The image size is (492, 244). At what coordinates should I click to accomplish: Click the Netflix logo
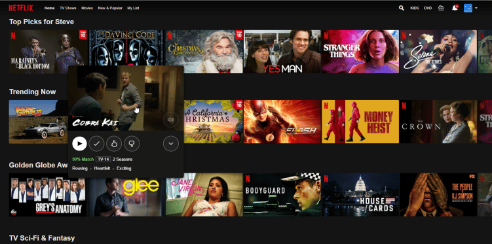coord(21,8)
